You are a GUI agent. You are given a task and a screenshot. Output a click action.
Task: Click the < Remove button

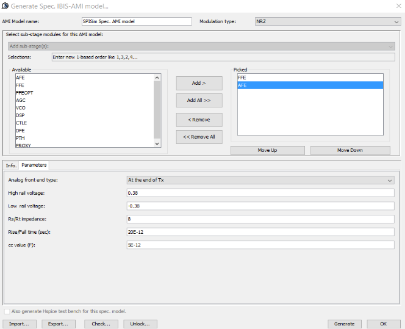pyautogui.click(x=199, y=119)
